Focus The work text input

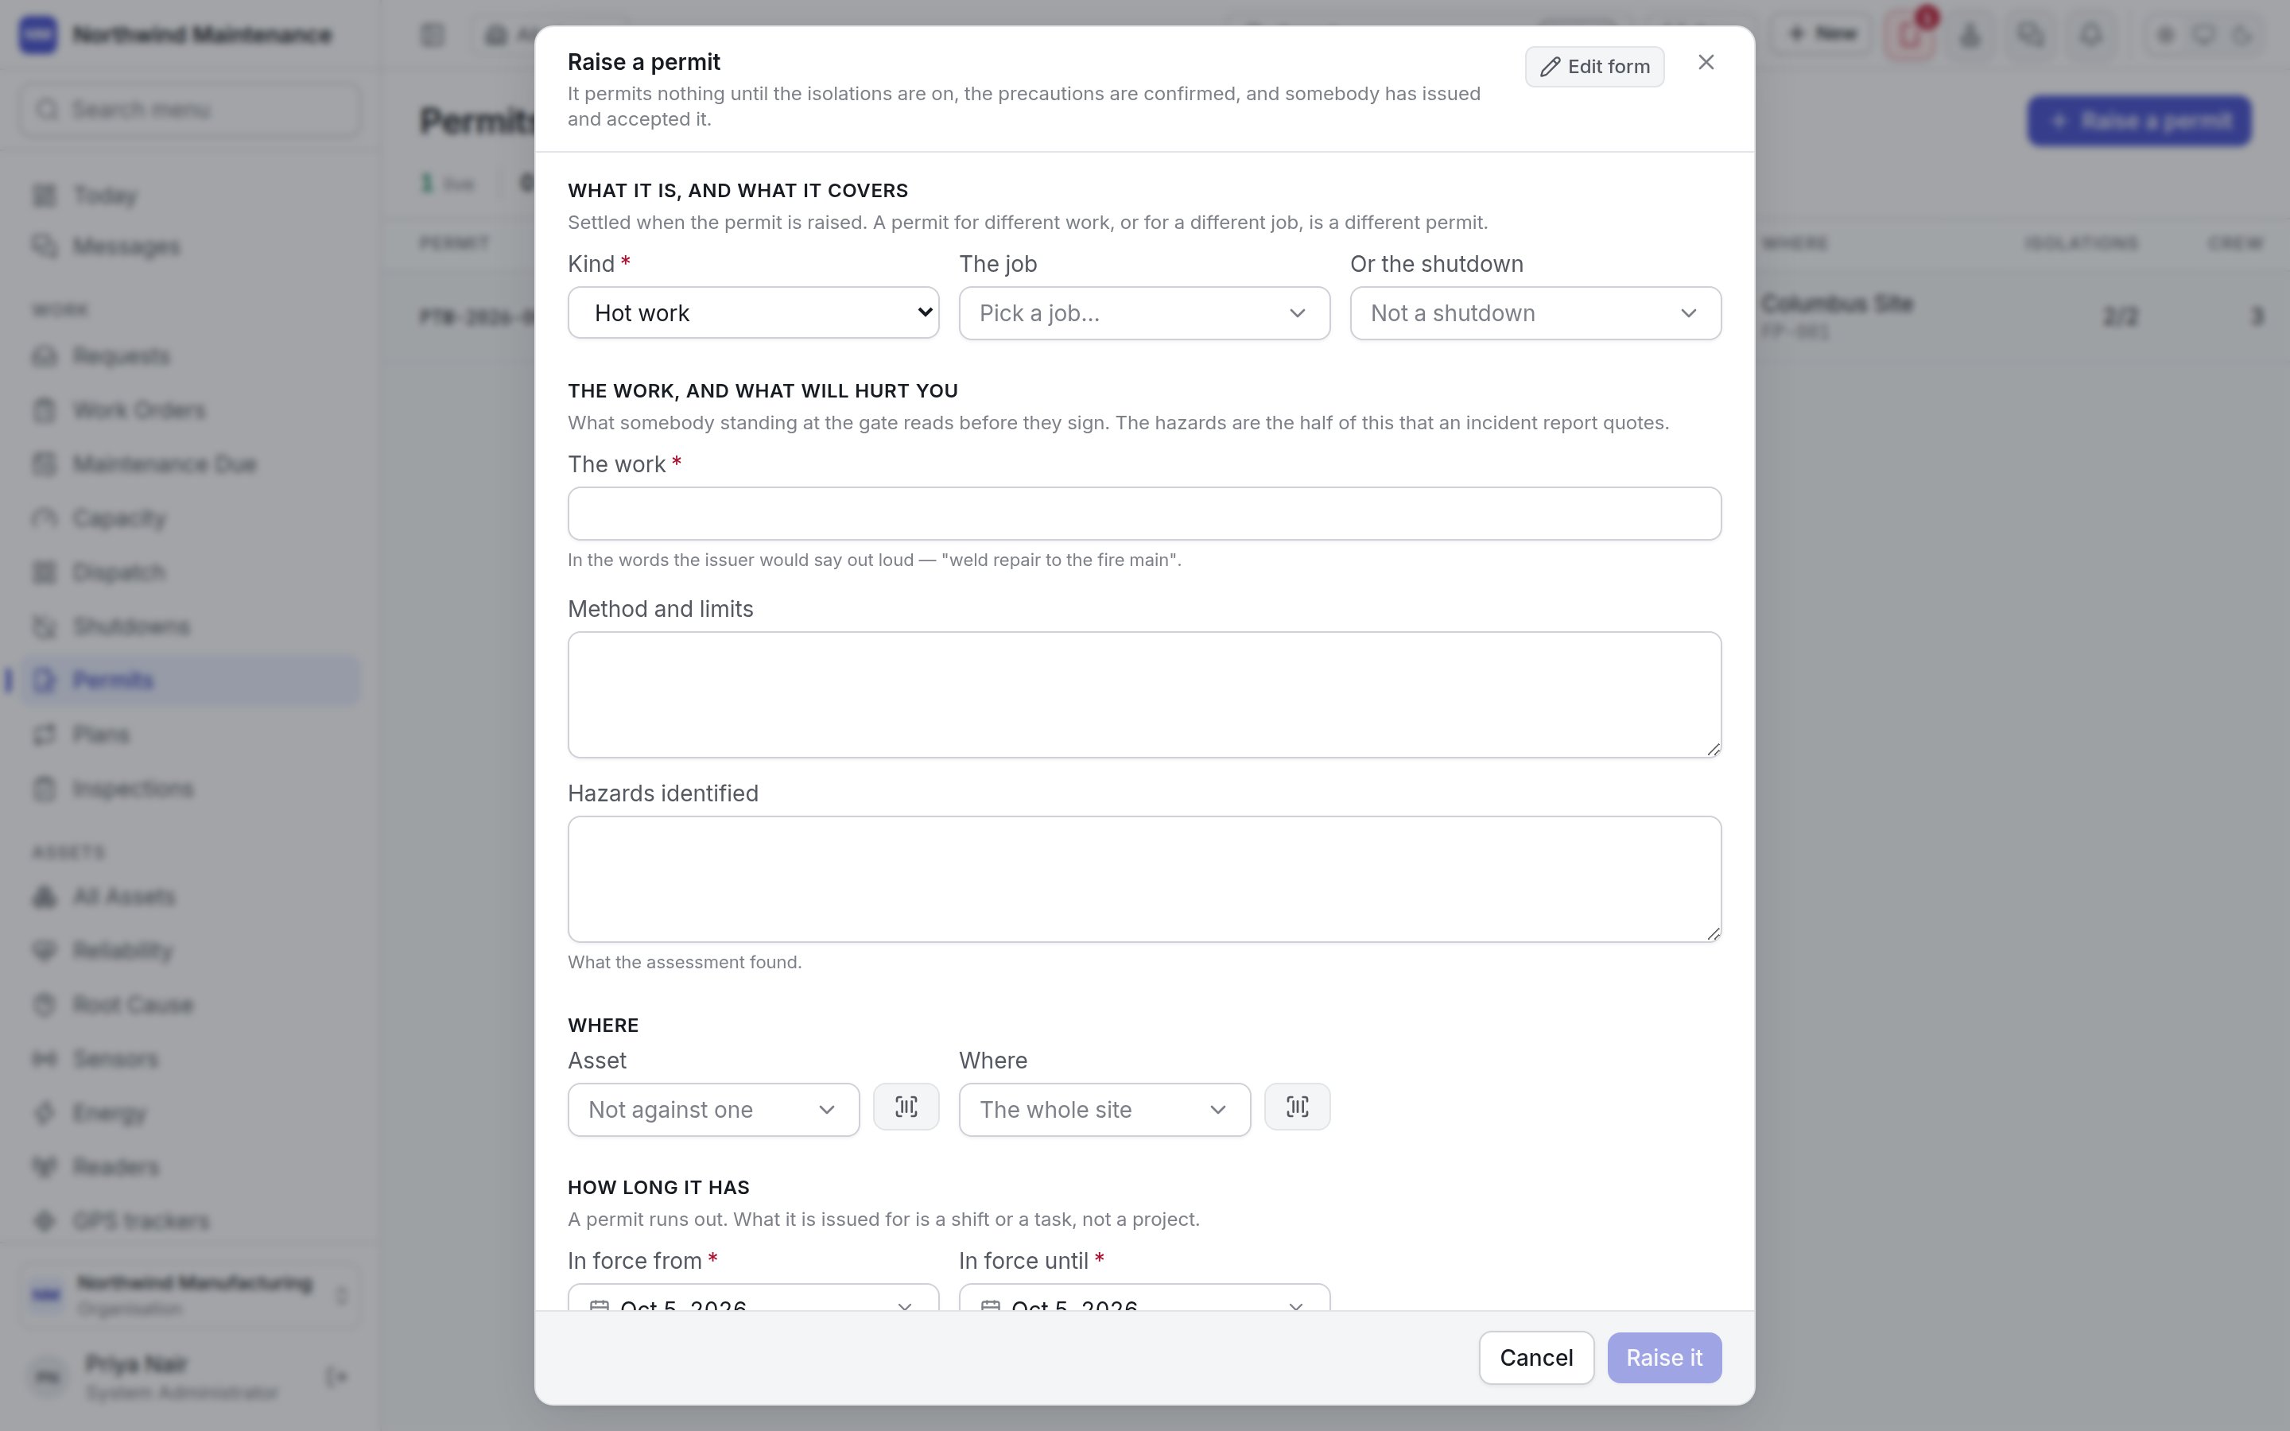pos(1144,514)
